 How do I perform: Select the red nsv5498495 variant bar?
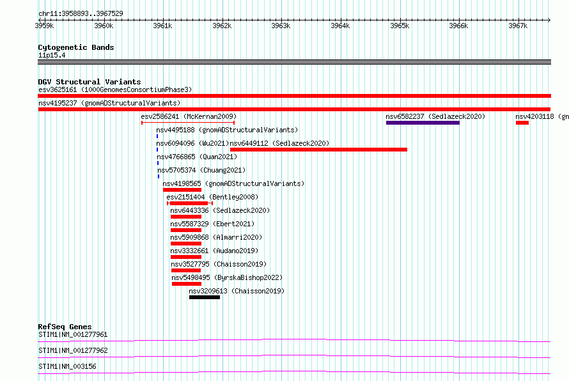point(187,284)
